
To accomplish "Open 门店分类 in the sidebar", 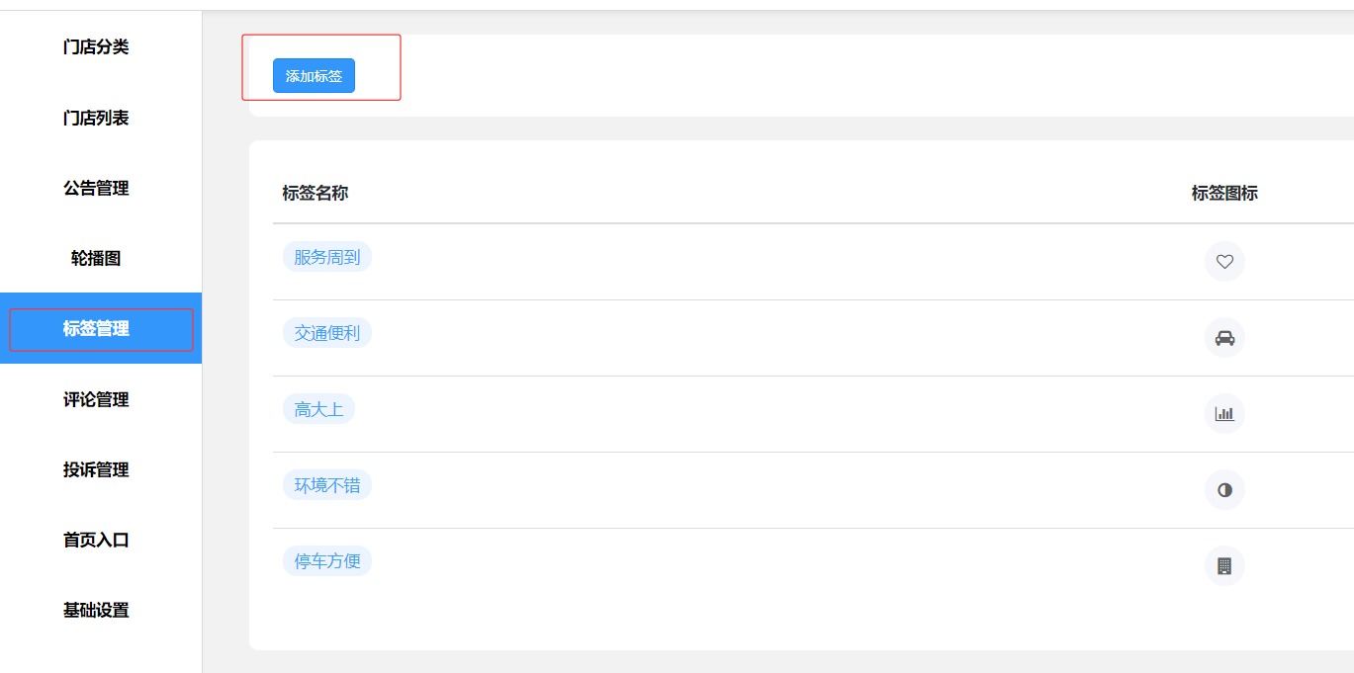I will pos(96,47).
